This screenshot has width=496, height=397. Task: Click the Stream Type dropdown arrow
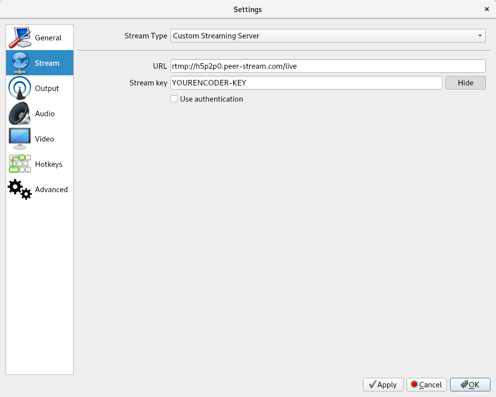pos(479,35)
